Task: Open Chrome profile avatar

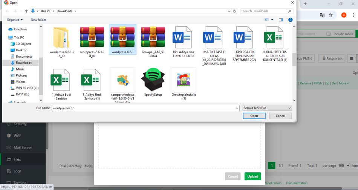Action: pyautogui.click(x=344, y=15)
